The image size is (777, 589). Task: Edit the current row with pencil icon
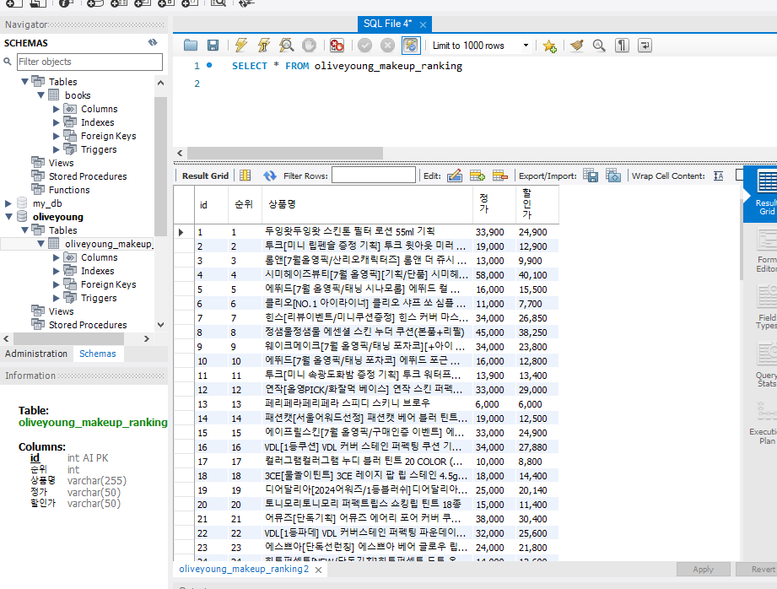455,176
